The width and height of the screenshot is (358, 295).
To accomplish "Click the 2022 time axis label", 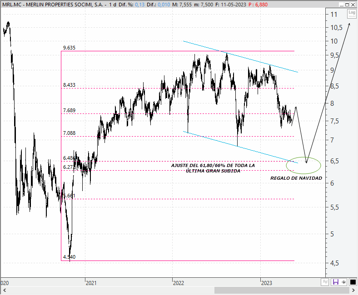I will tap(178, 283).
